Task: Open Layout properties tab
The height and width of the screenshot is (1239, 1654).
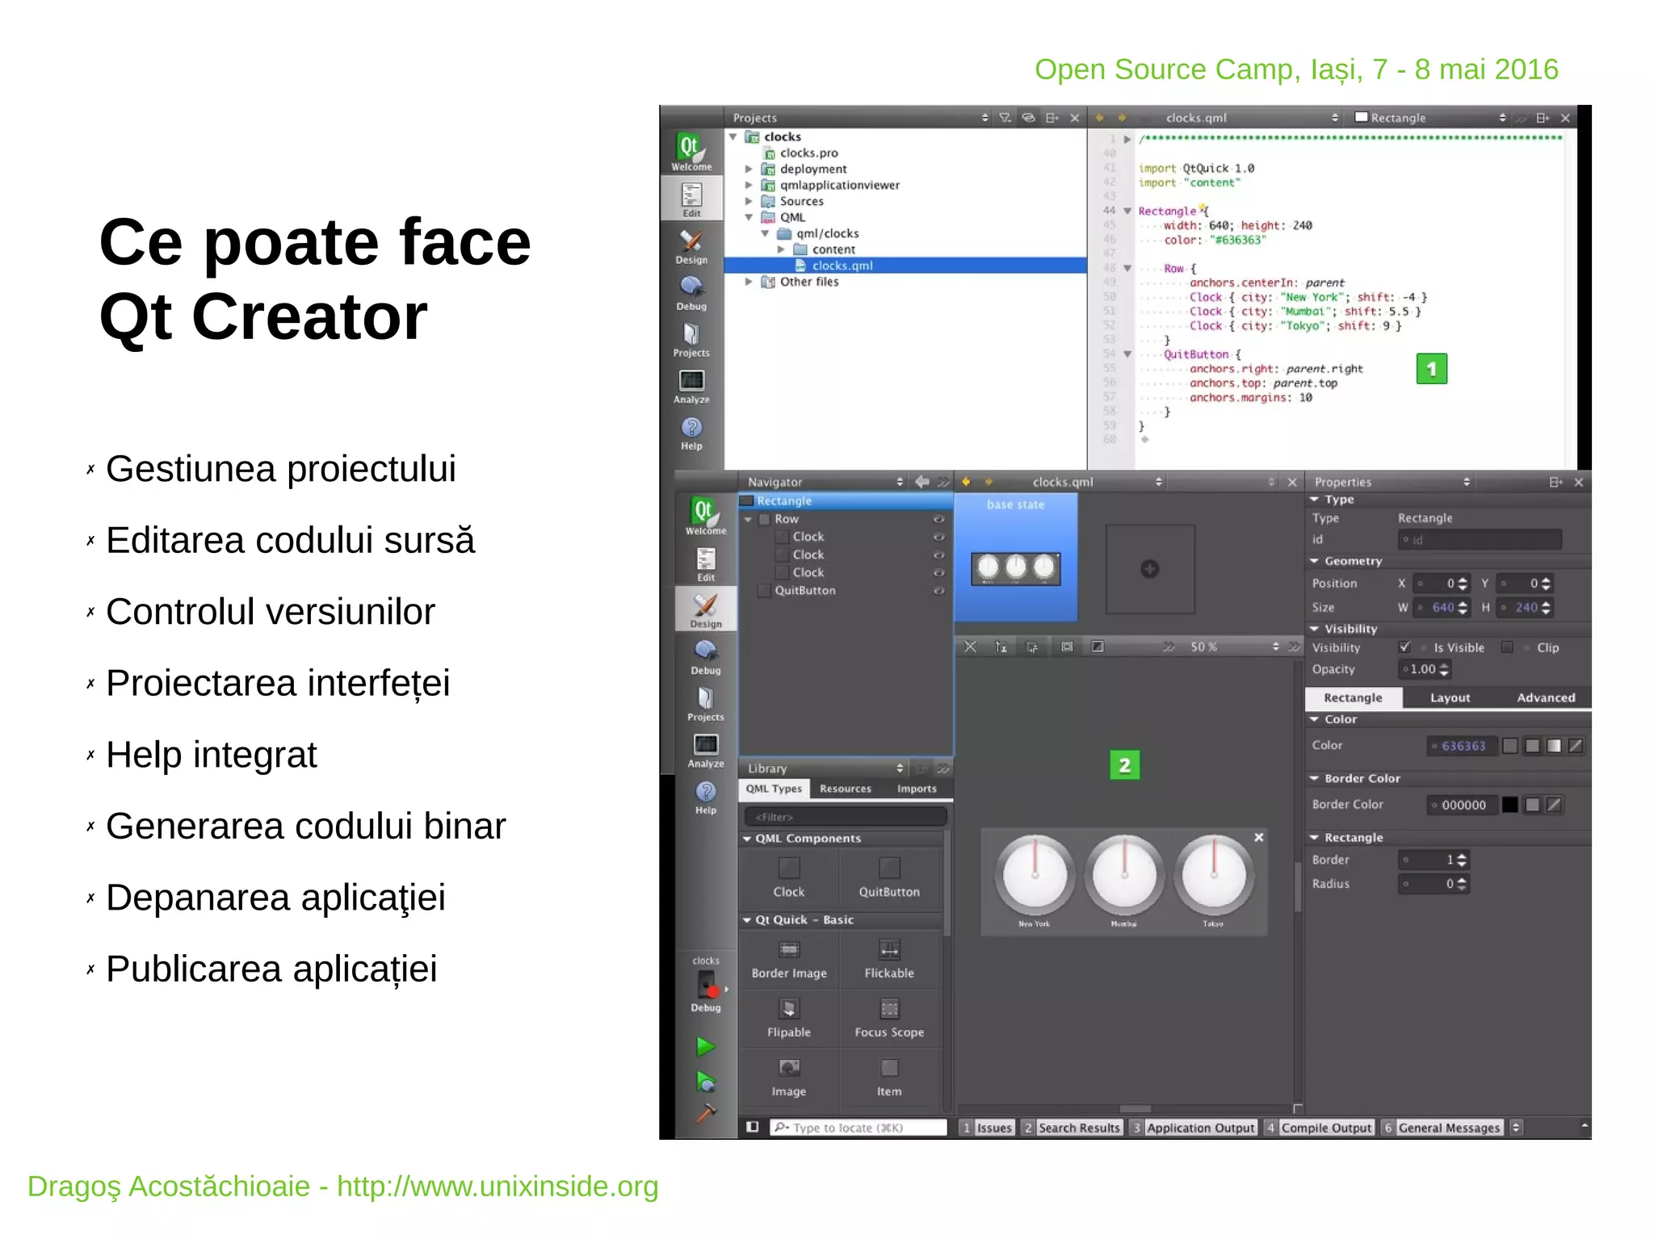Action: click(1450, 697)
